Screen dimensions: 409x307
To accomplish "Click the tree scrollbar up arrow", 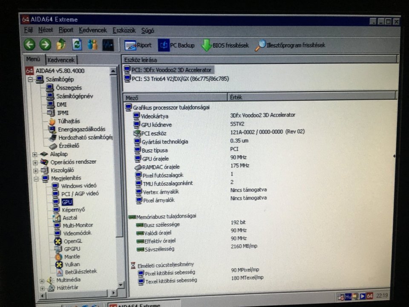I will click(113, 70).
